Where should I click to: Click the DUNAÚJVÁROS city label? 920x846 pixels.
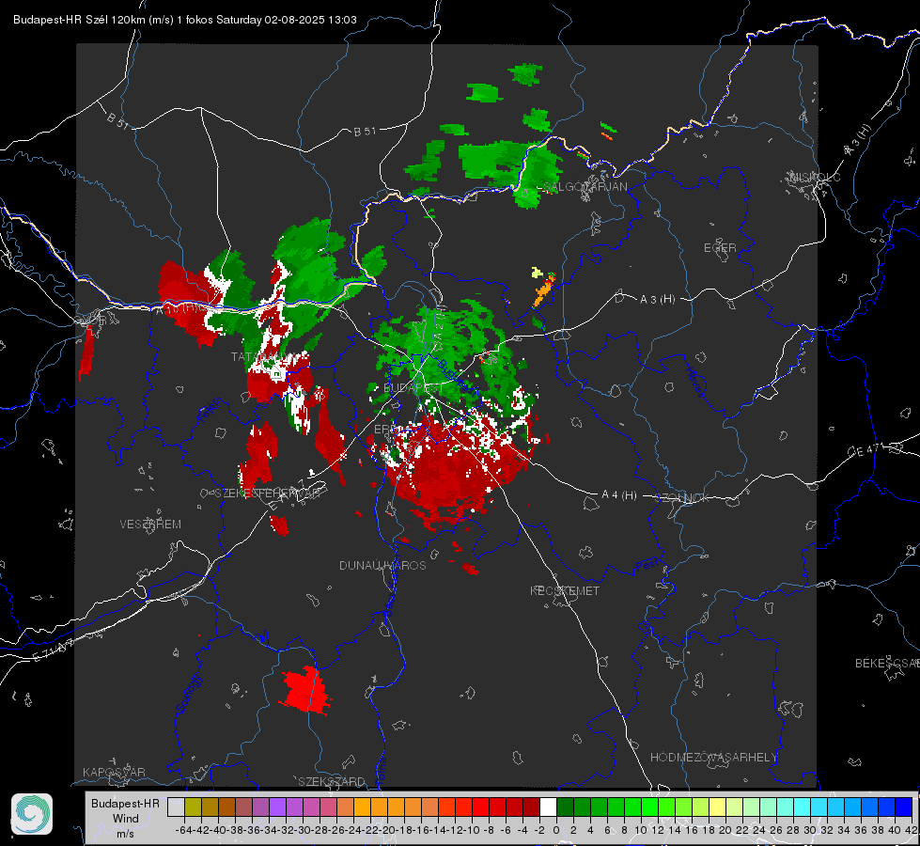tap(382, 565)
